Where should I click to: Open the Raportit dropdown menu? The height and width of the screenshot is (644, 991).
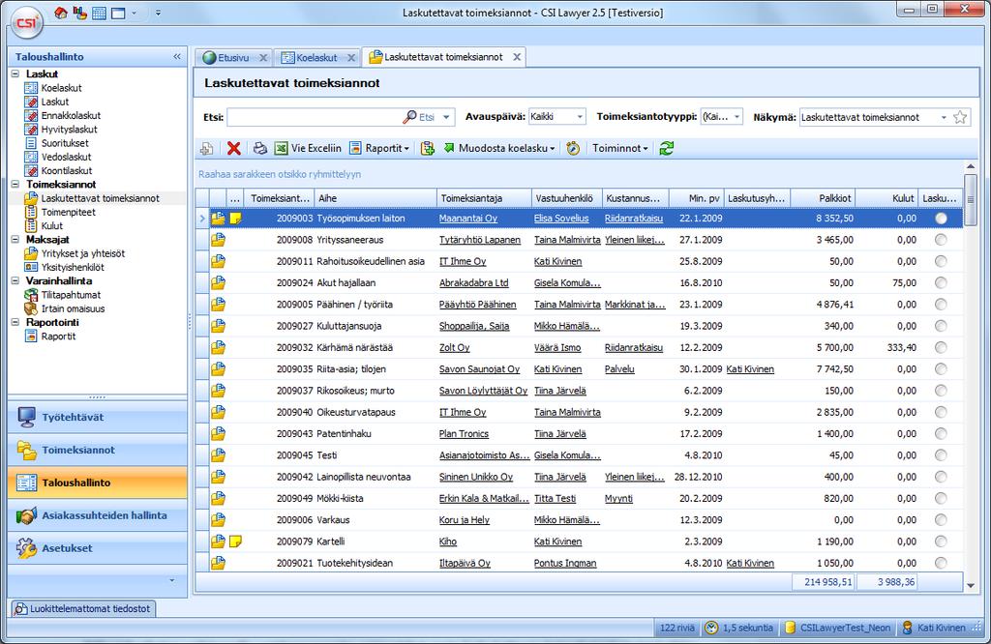point(379,148)
